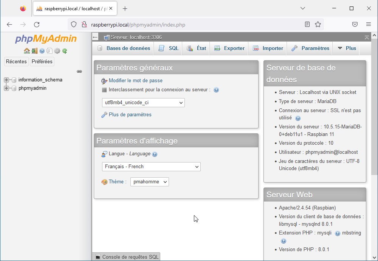378x261 pixels.
Task: Bookmark this page with the star icon
Action: coord(318,24)
